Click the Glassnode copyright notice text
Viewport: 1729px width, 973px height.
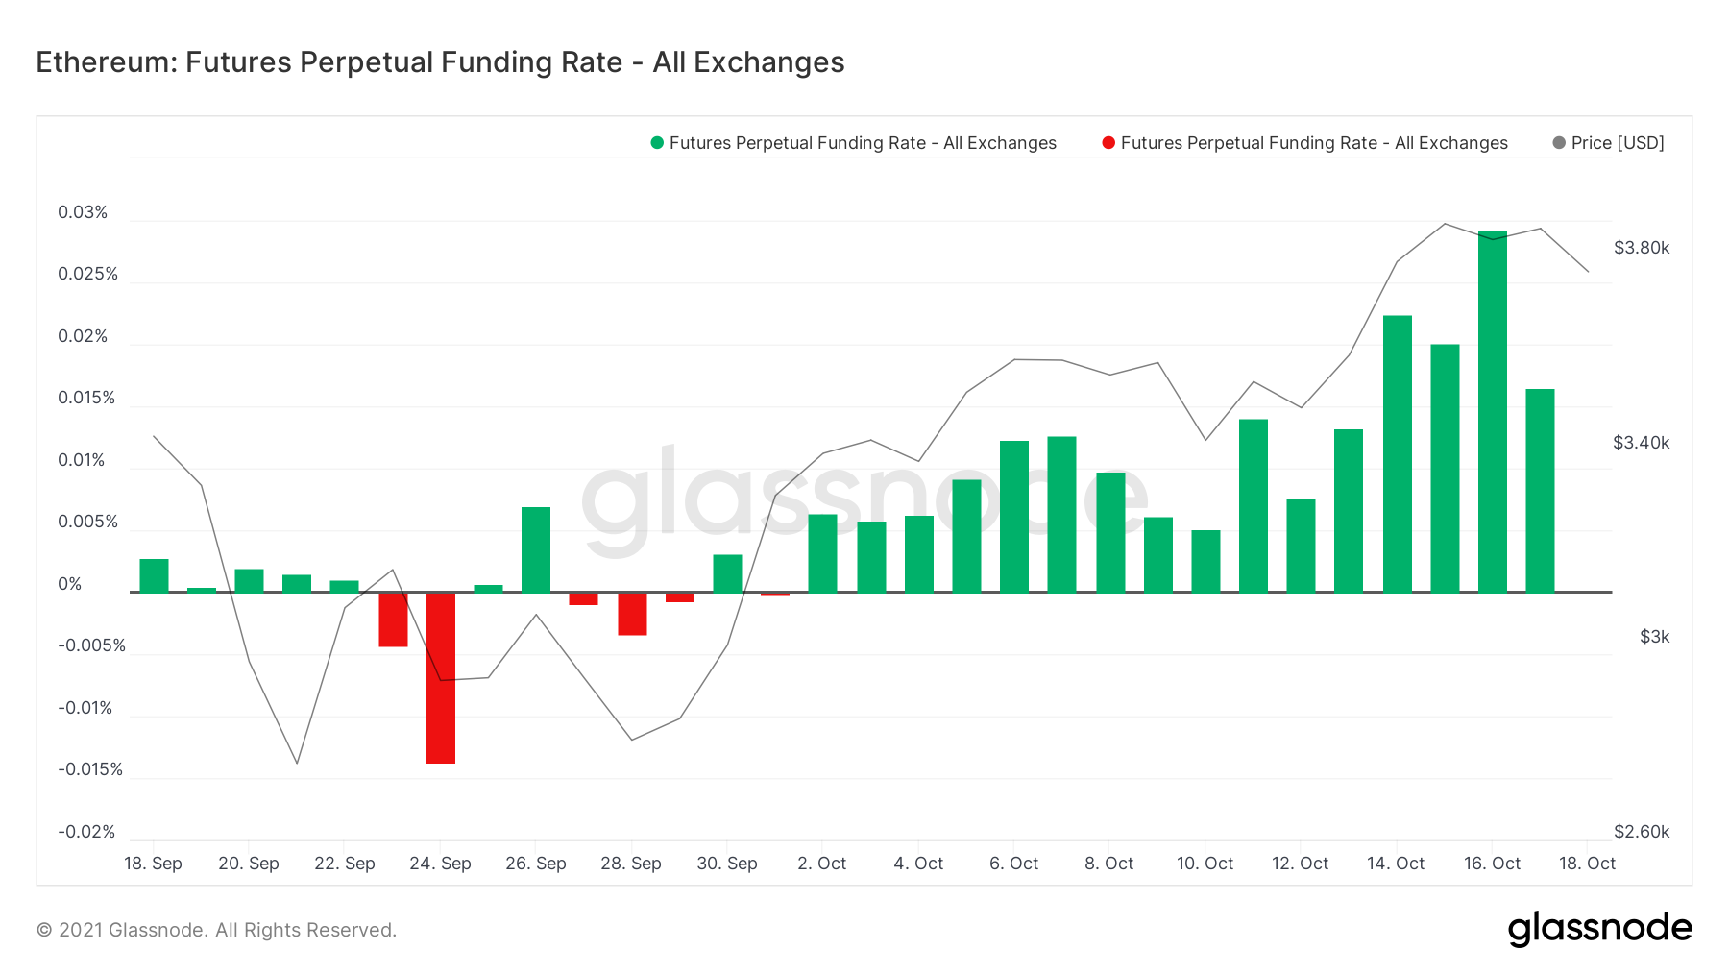click(216, 930)
